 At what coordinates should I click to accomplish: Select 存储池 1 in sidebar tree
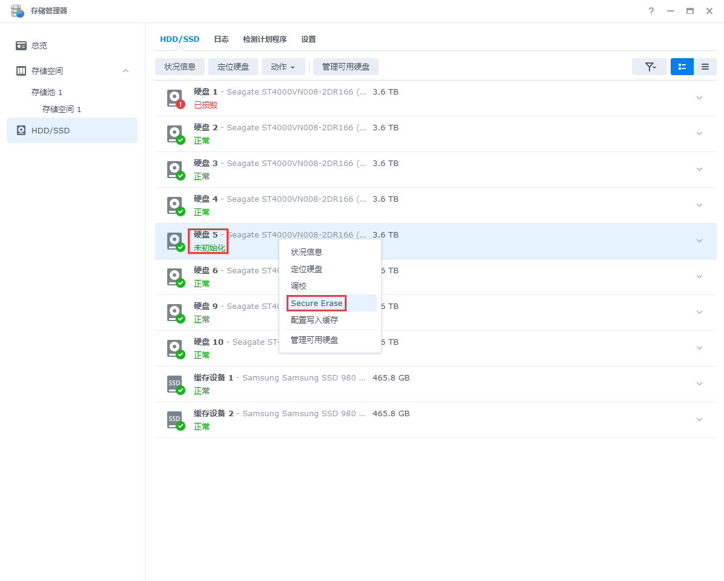47,92
